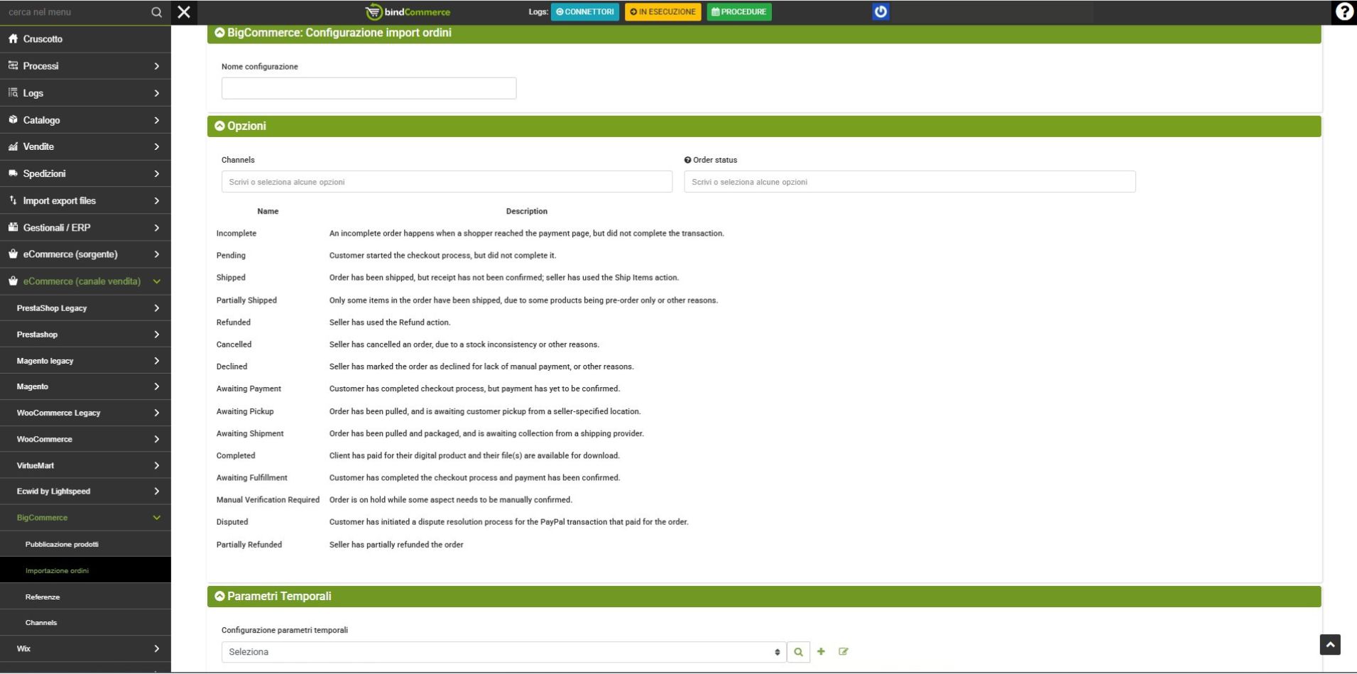This screenshot has width=1357, height=674.
Task: Click the IN ESECUZIONE logs button
Action: pos(663,12)
